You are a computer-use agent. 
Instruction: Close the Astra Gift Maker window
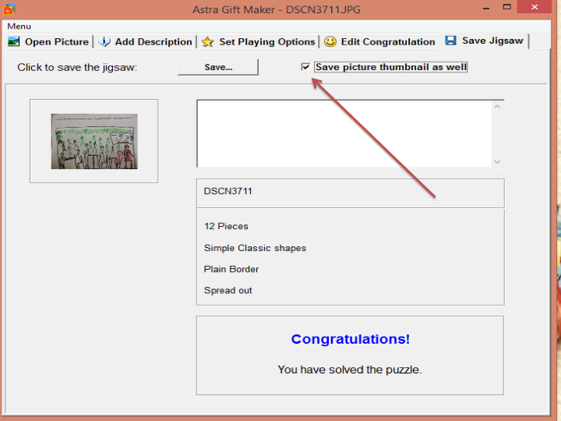tap(535, 7)
